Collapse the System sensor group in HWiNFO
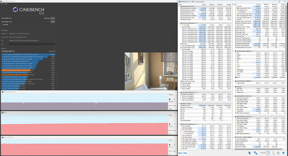This screenshot has width=288, height=156. click(x=179, y=6)
